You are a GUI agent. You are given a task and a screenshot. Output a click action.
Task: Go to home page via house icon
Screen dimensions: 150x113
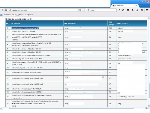(137, 10)
